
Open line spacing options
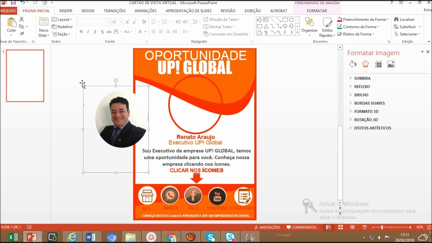pyautogui.click(x=196, y=22)
